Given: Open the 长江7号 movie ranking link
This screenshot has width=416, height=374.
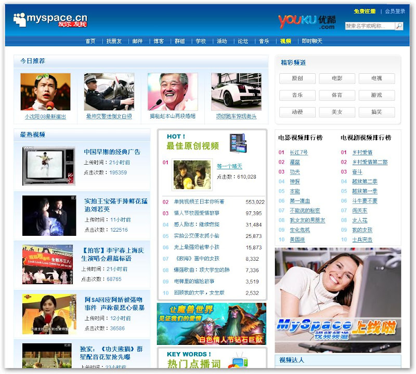Looking at the screenshot, I should 298,152.
